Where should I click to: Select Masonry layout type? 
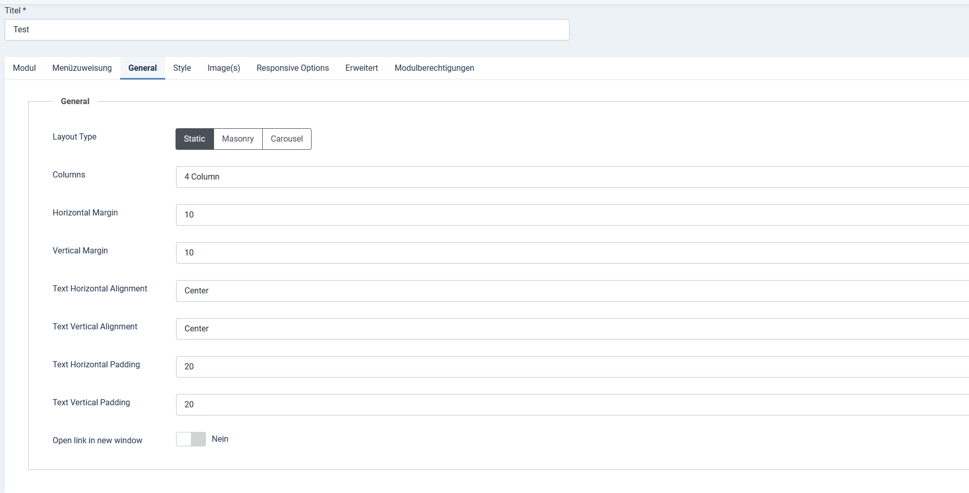coord(238,139)
